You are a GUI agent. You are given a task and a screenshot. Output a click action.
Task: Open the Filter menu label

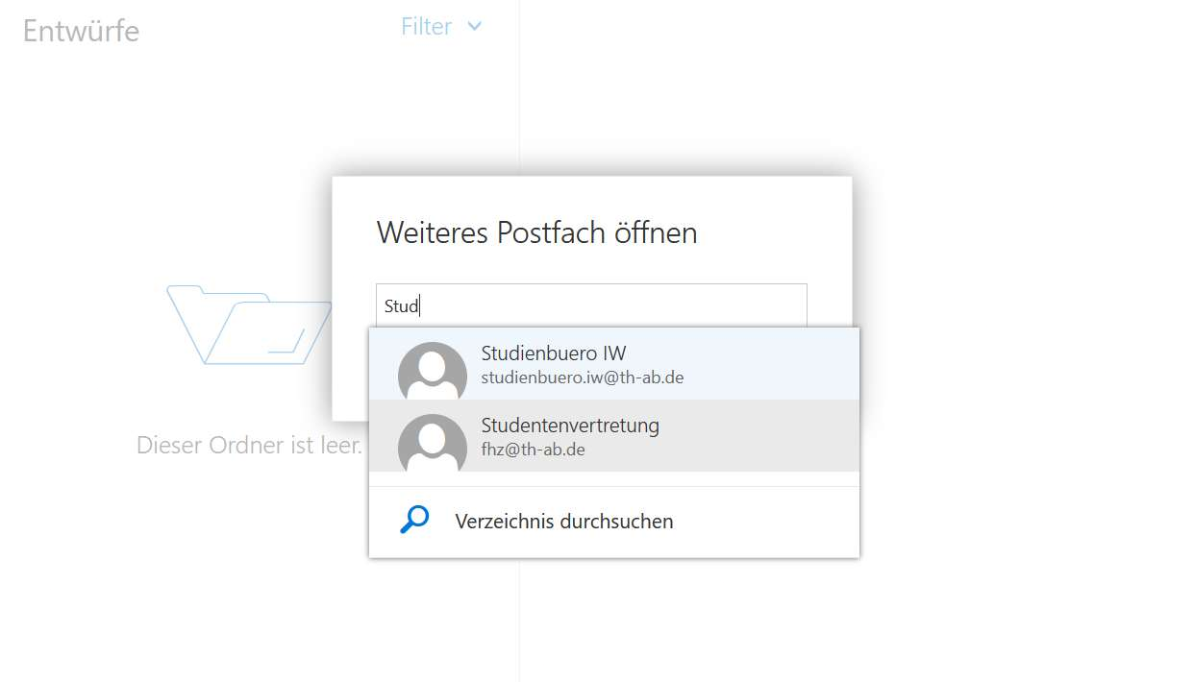(426, 27)
